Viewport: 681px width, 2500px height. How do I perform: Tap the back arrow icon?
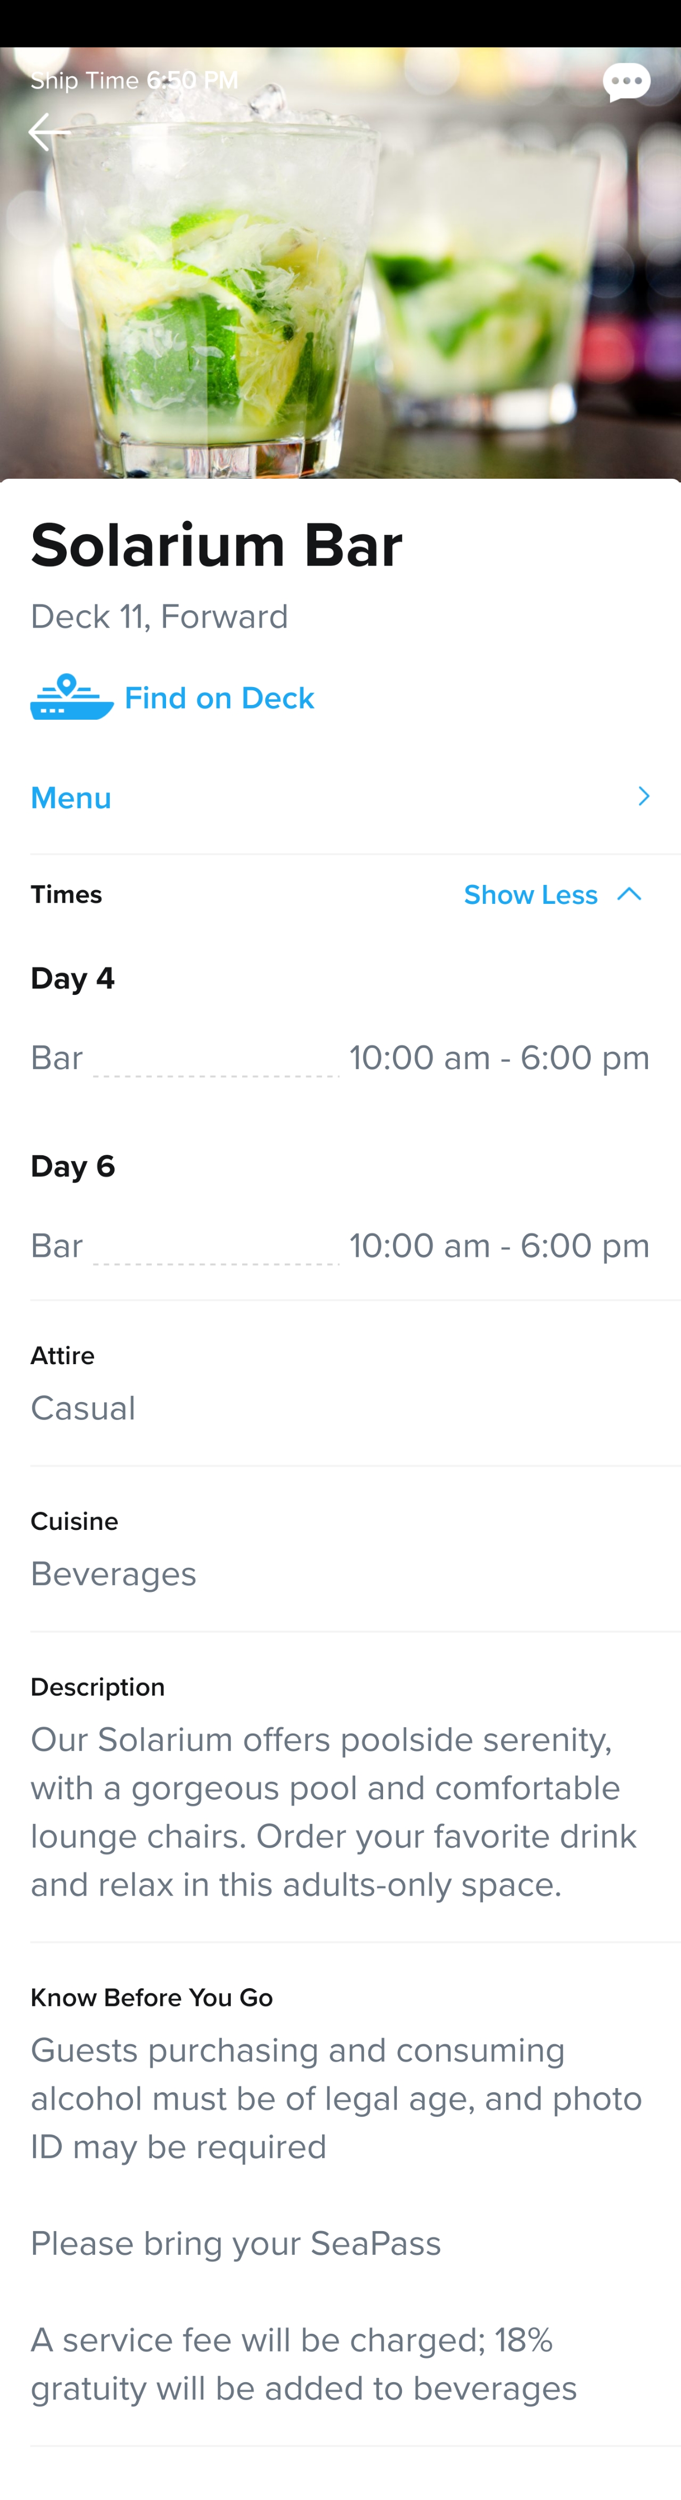pyautogui.click(x=45, y=132)
